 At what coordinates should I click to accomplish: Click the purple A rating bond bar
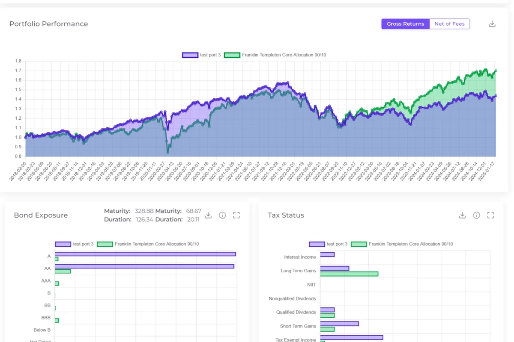point(145,254)
